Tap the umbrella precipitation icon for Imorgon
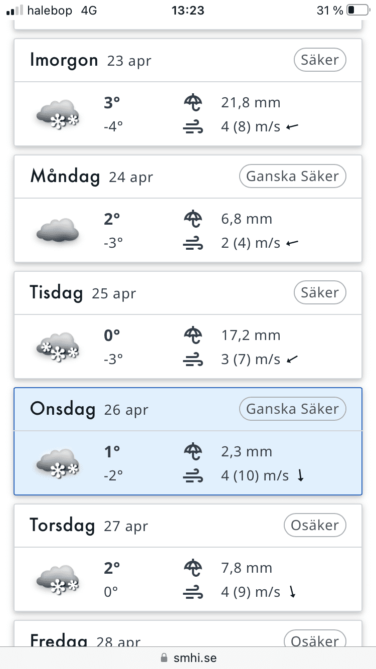 coord(193,103)
